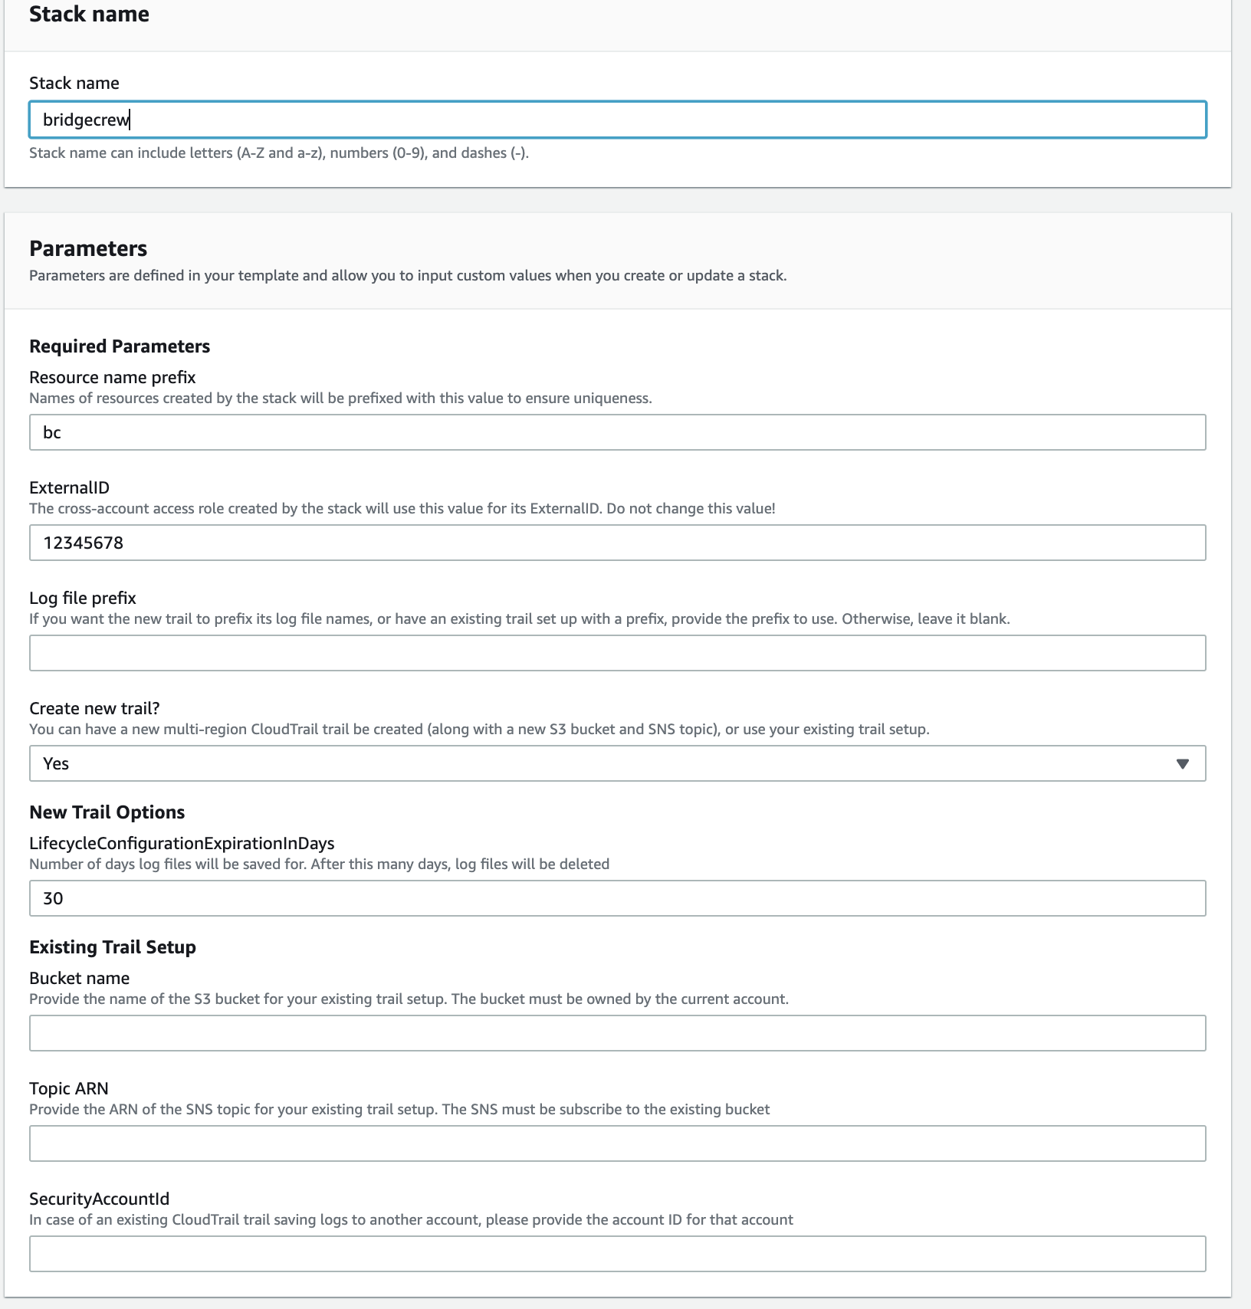The image size is (1251, 1309).
Task: Click the SNS topic subscription description text
Action: click(399, 1109)
